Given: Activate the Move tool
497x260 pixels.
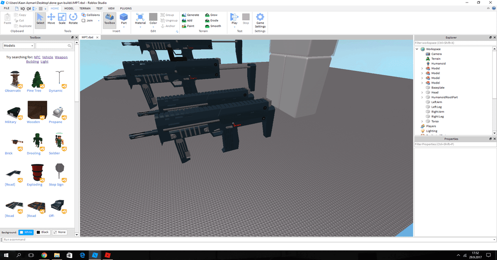Looking at the screenshot, I should (x=51, y=19).
